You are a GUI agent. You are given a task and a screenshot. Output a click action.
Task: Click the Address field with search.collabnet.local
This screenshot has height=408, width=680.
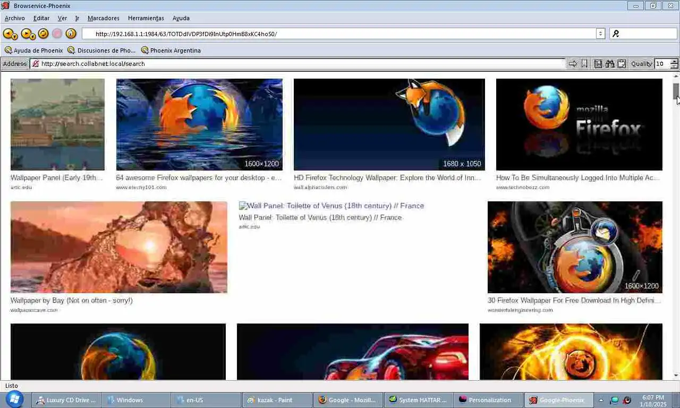[297, 64]
